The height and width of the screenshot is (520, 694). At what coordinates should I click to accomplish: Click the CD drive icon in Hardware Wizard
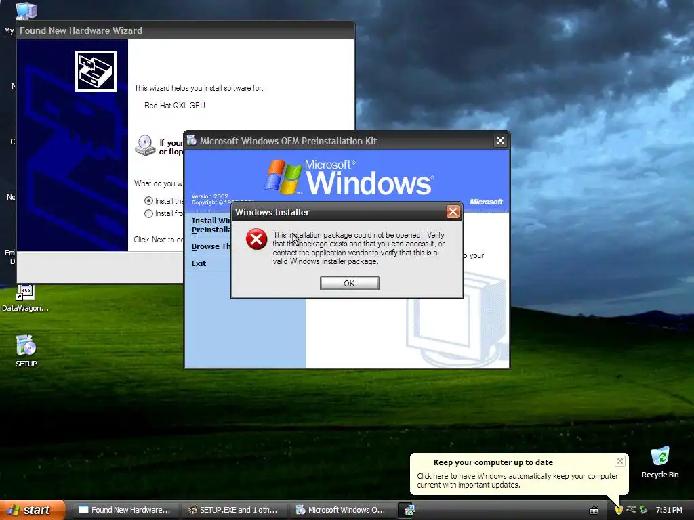145,146
